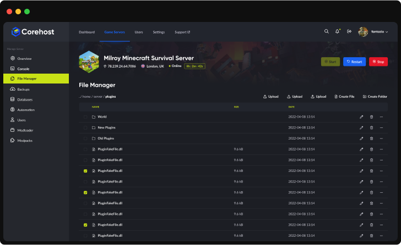Go to server in the breadcrumb path

pyautogui.click(x=98, y=97)
